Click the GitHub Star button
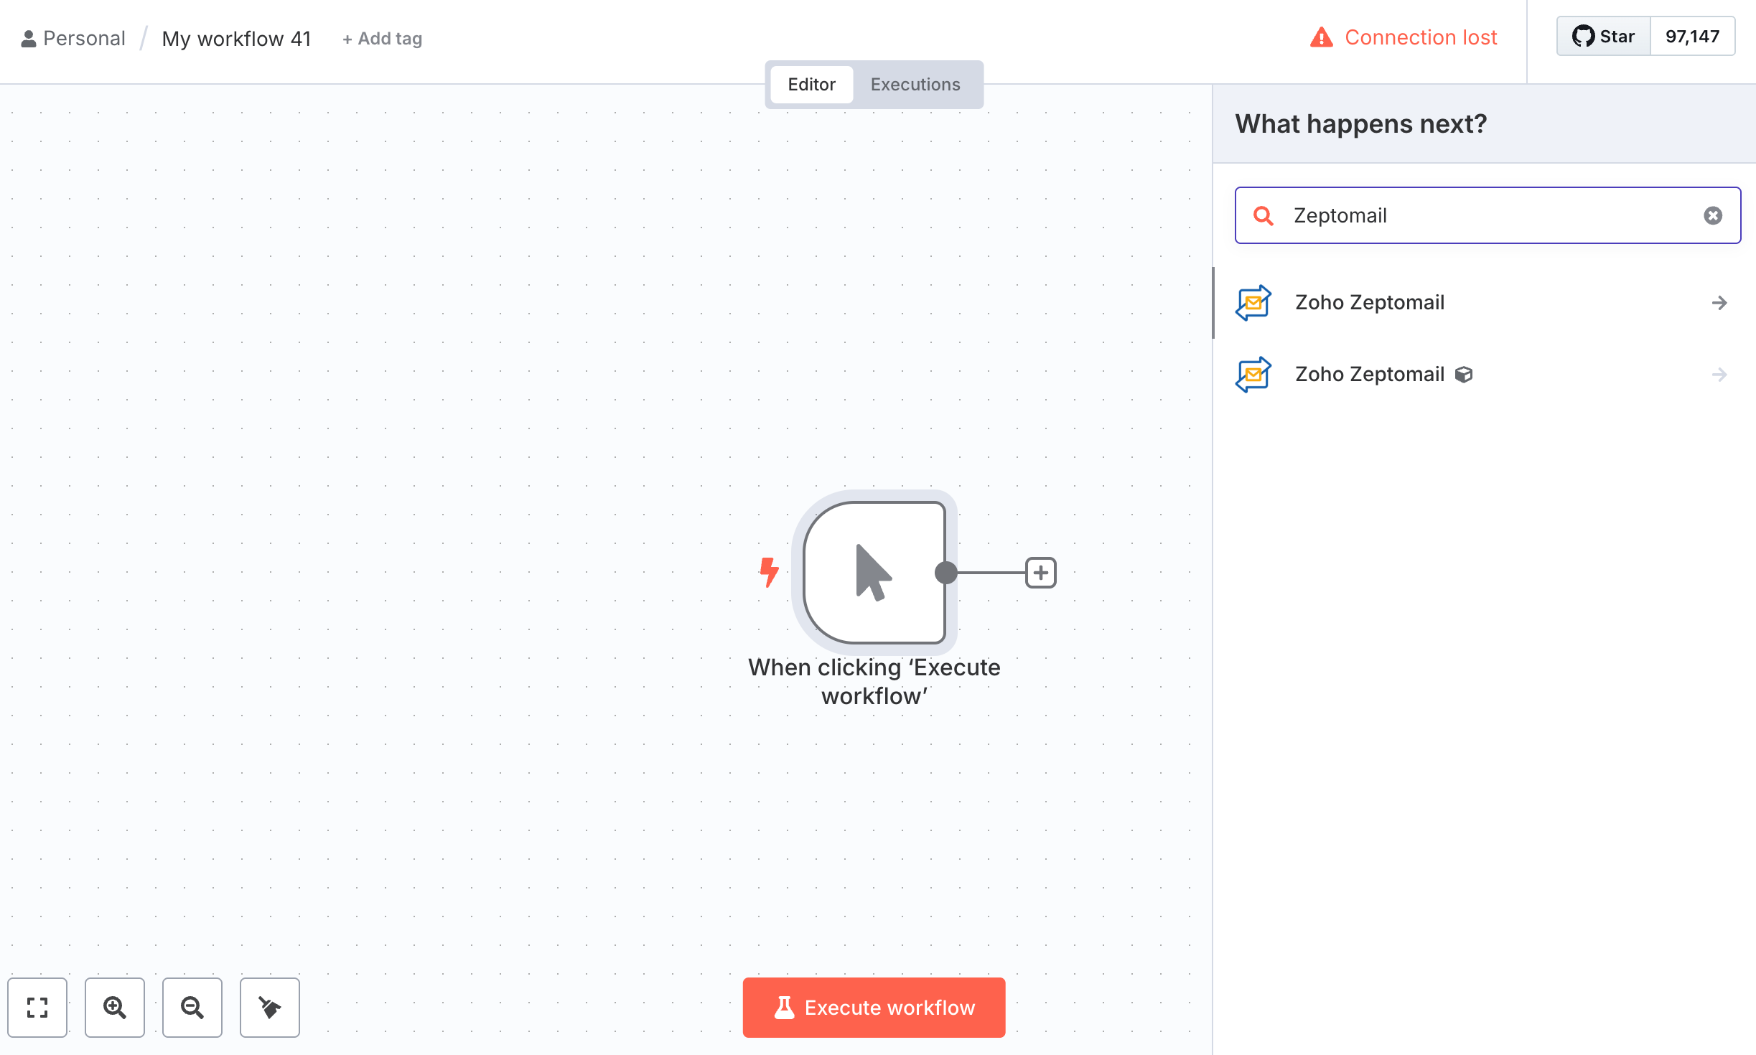The width and height of the screenshot is (1756, 1055). (1604, 37)
